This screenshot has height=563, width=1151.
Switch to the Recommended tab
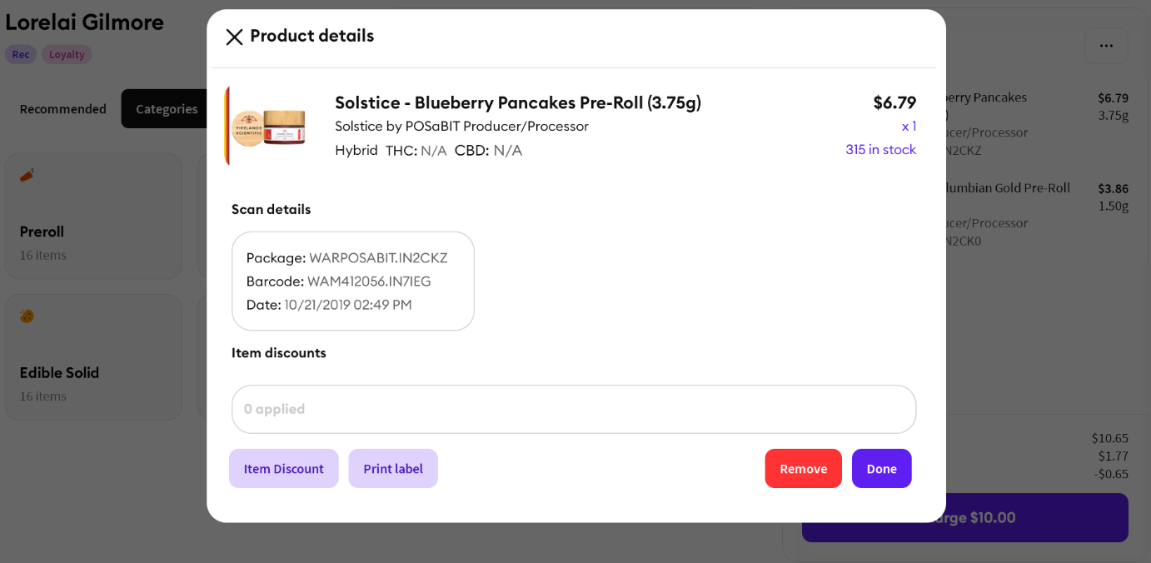click(x=63, y=109)
